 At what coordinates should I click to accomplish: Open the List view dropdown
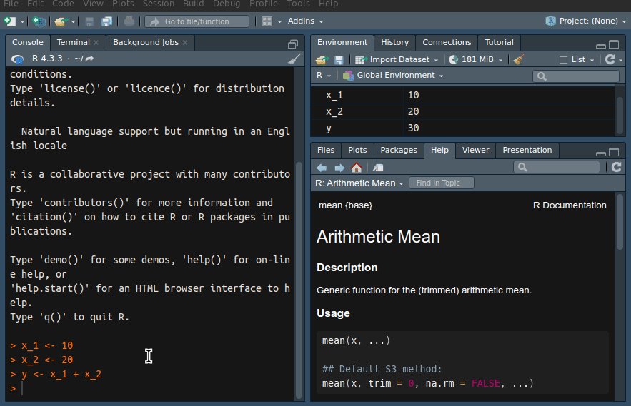point(577,60)
